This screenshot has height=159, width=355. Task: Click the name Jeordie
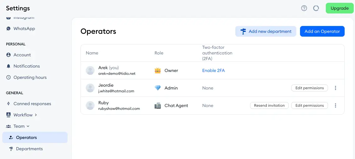click(106, 85)
